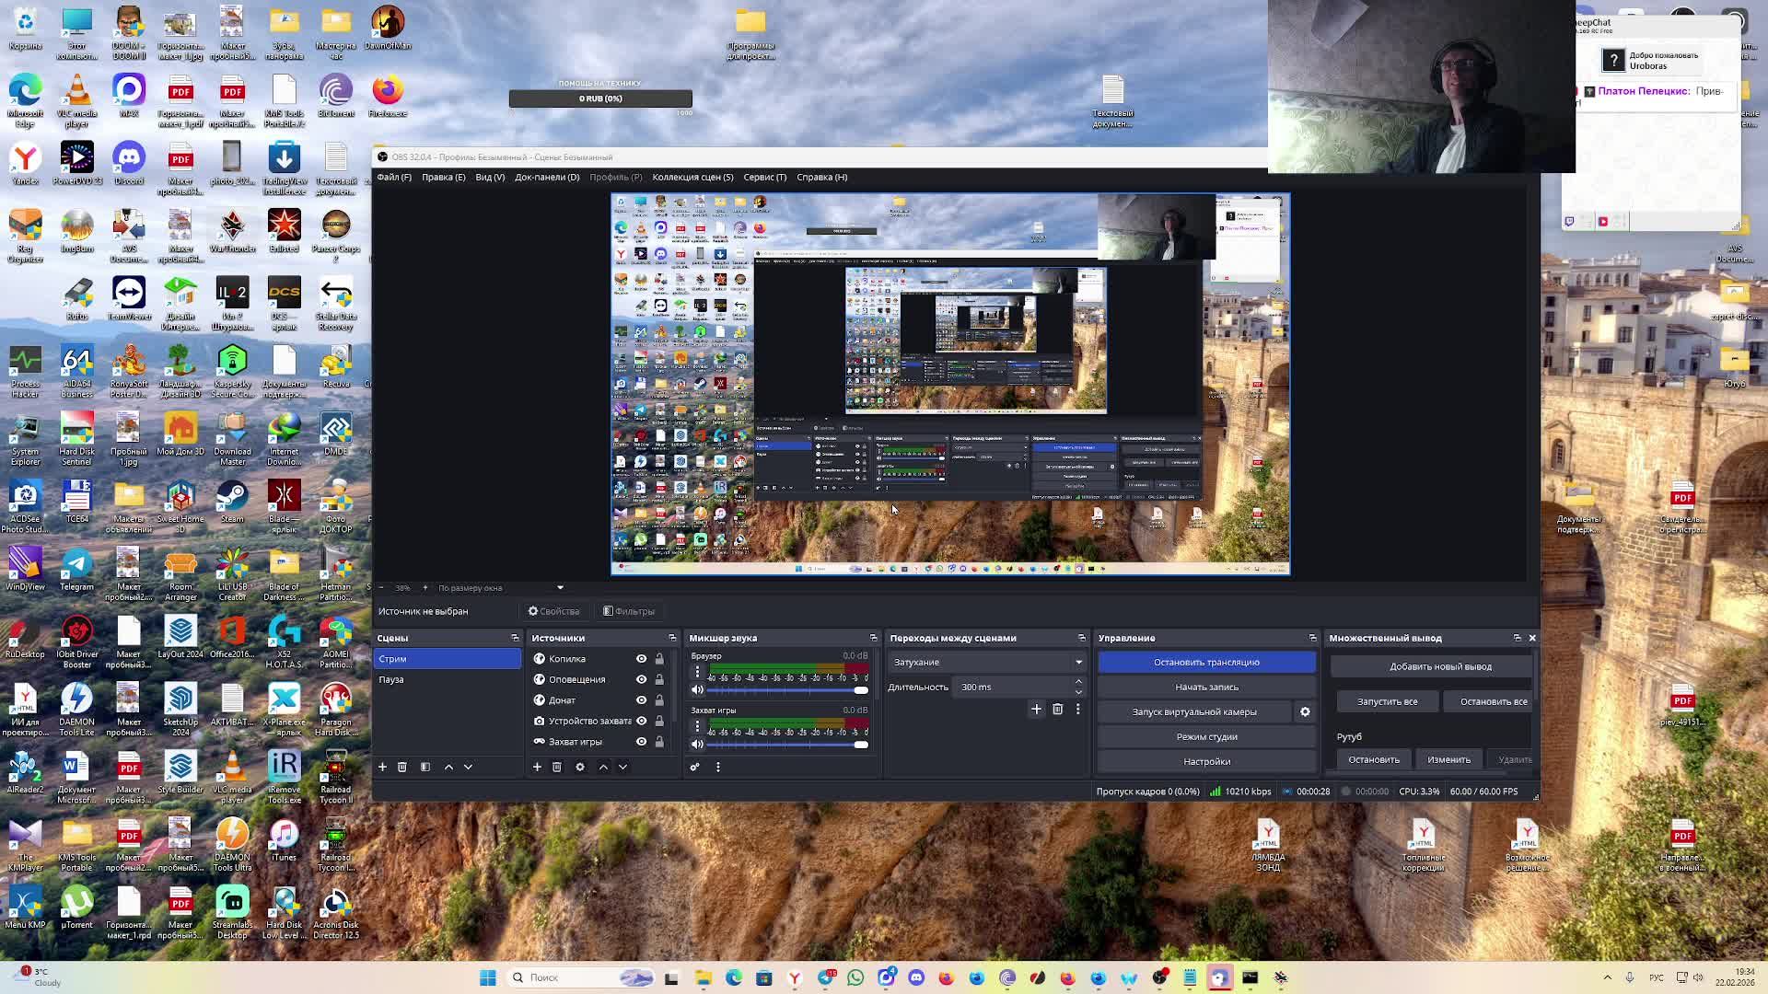Click Начать запись button
Viewport: 1768px width, 994px height.
click(1206, 687)
